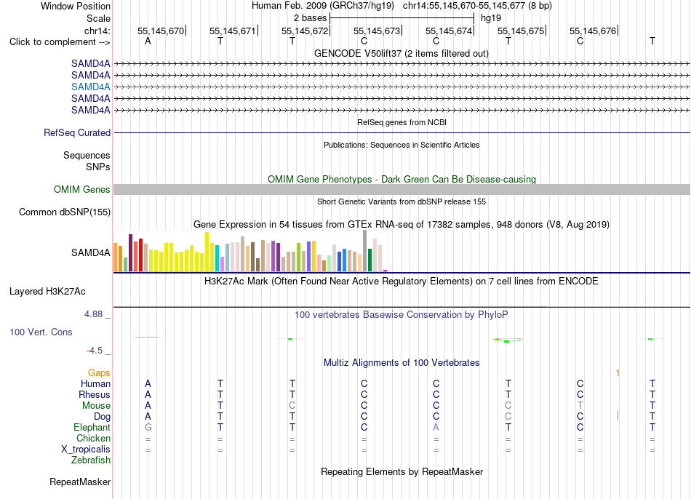Screen dimensions: 691x499
Task: Click the tall gray bar in GTEx chart
Action: click(365, 250)
